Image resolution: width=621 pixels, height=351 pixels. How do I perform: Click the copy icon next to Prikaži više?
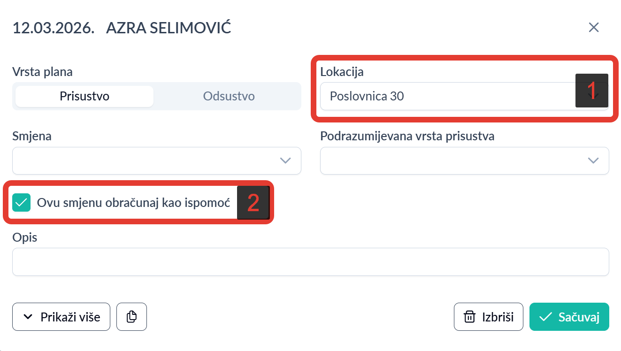click(x=131, y=317)
